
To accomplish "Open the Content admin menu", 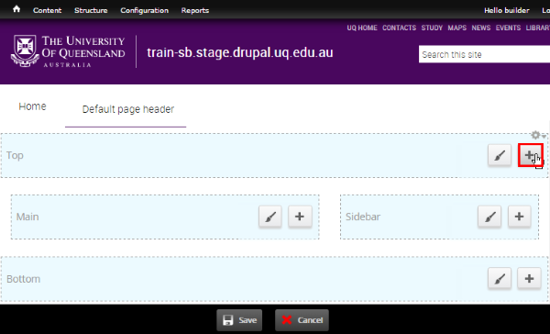I will click(x=47, y=10).
